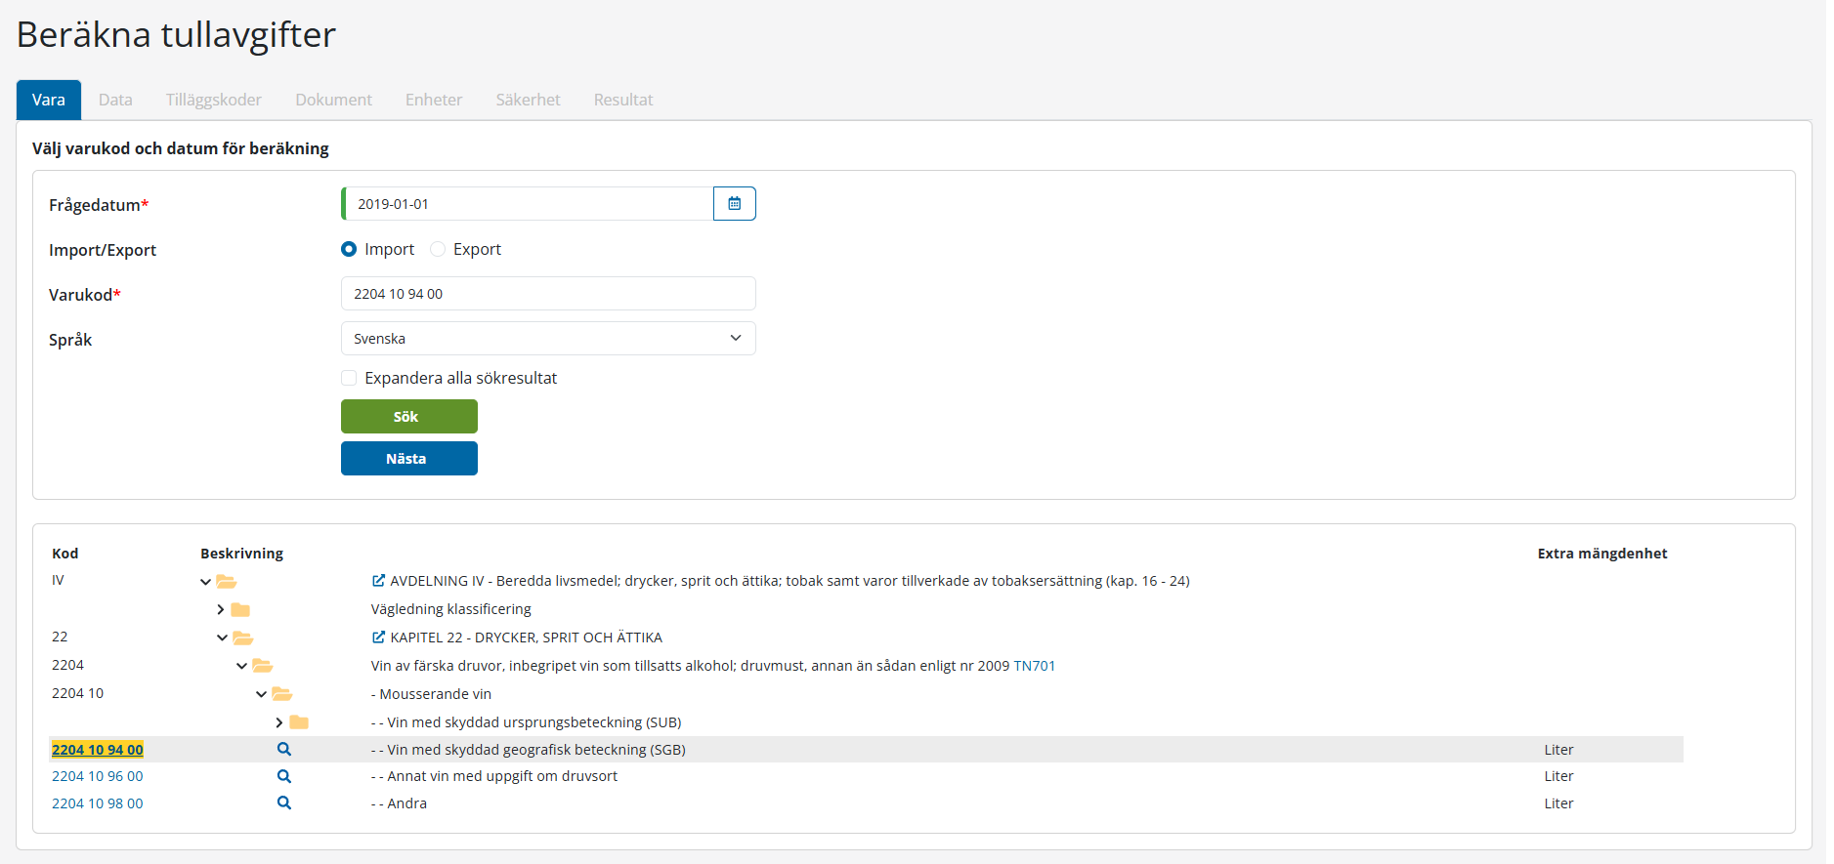Click the Vägledning klassificering folder icon
This screenshot has width=1834, height=864.
click(240, 610)
